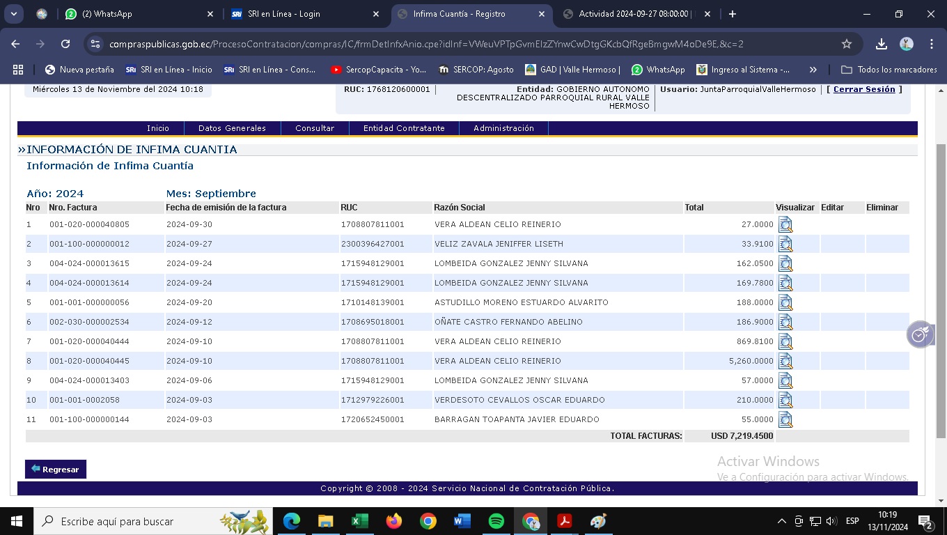Open Chrome downloads icon
Image resolution: width=947 pixels, height=535 pixels.
coord(881,44)
